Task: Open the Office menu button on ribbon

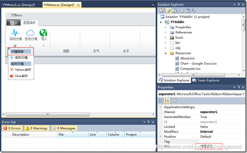Action: 14,23
